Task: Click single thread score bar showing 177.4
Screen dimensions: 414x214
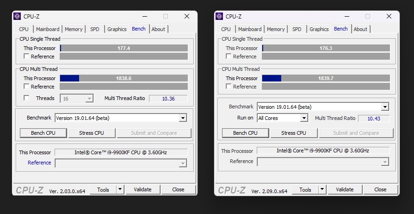Action: (124, 48)
